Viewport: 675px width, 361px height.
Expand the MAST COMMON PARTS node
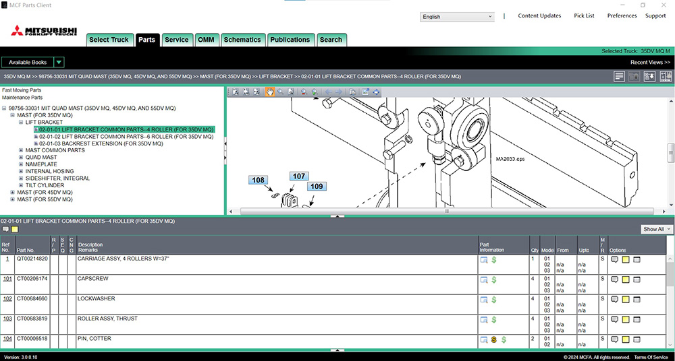pyautogui.click(x=21, y=150)
